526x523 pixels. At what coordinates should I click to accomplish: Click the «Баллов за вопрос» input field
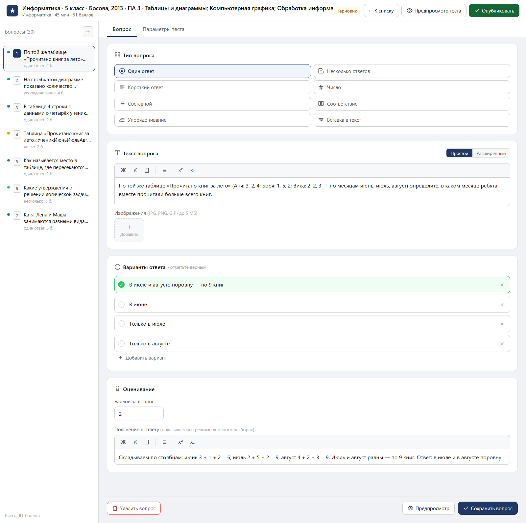139,413
